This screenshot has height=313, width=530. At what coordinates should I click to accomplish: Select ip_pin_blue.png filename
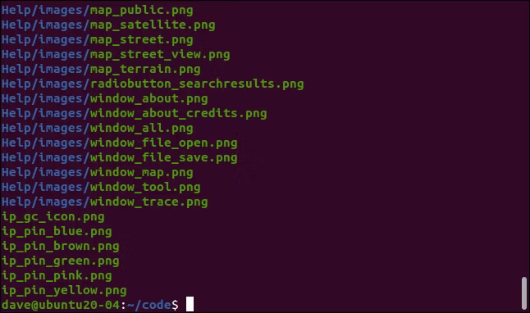click(57, 232)
